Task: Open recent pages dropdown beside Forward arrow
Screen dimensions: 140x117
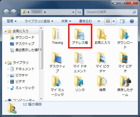Action: pos(19,12)
